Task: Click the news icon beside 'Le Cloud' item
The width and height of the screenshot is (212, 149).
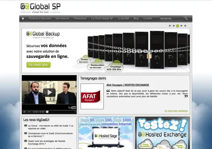Action: pos(26,126)
